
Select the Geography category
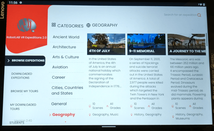63,115
